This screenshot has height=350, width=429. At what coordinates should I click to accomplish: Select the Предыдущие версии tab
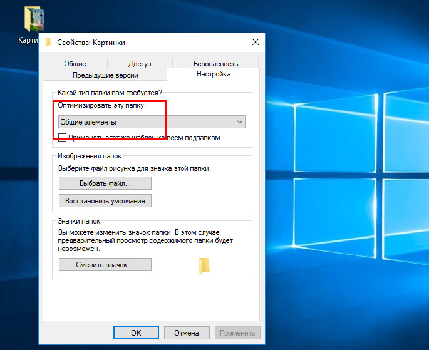coord(105,75)
